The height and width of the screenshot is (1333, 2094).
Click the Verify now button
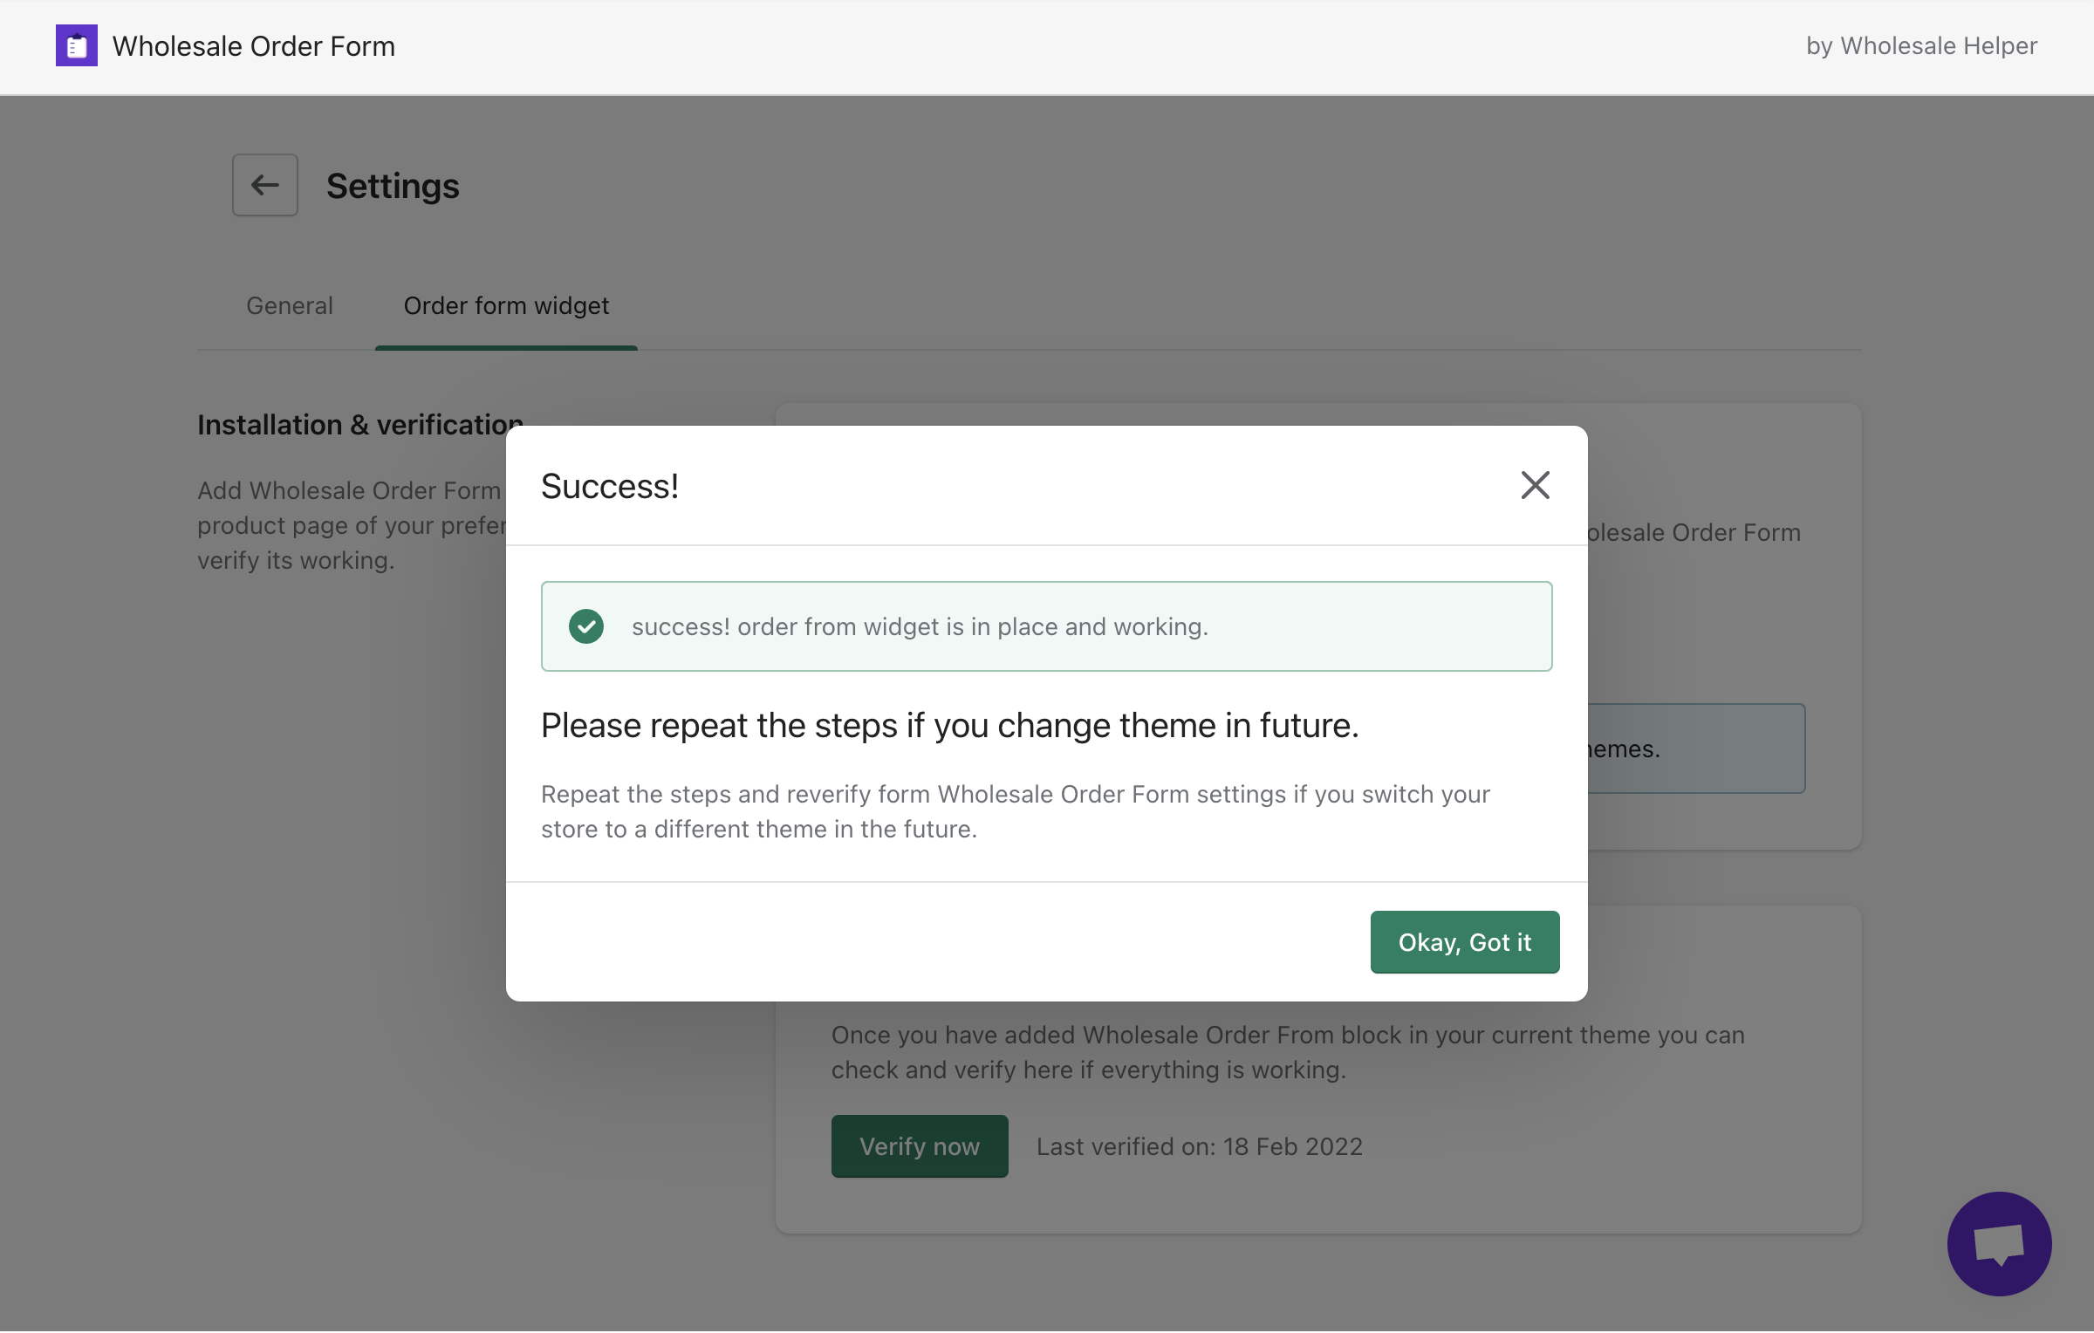(x=920, y=1145)
